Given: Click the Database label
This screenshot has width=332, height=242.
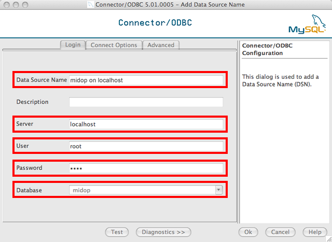Looking at the screenshot, I should coord(29,190).
